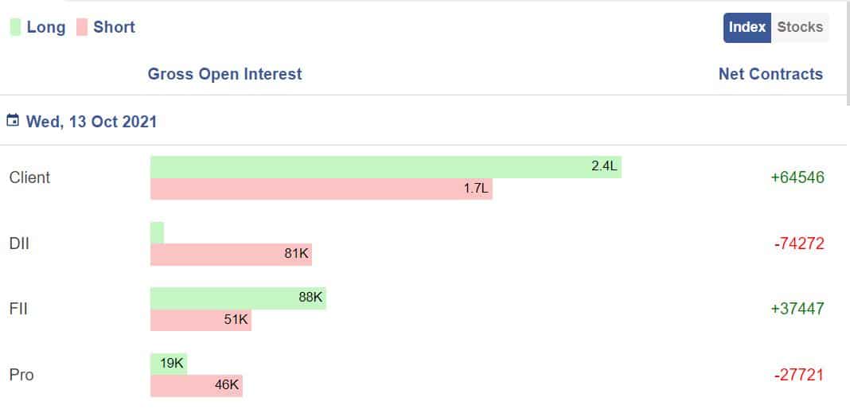Select the Client short bar 1.7L
The image size is (850, 413).
[x=321, y=189]
